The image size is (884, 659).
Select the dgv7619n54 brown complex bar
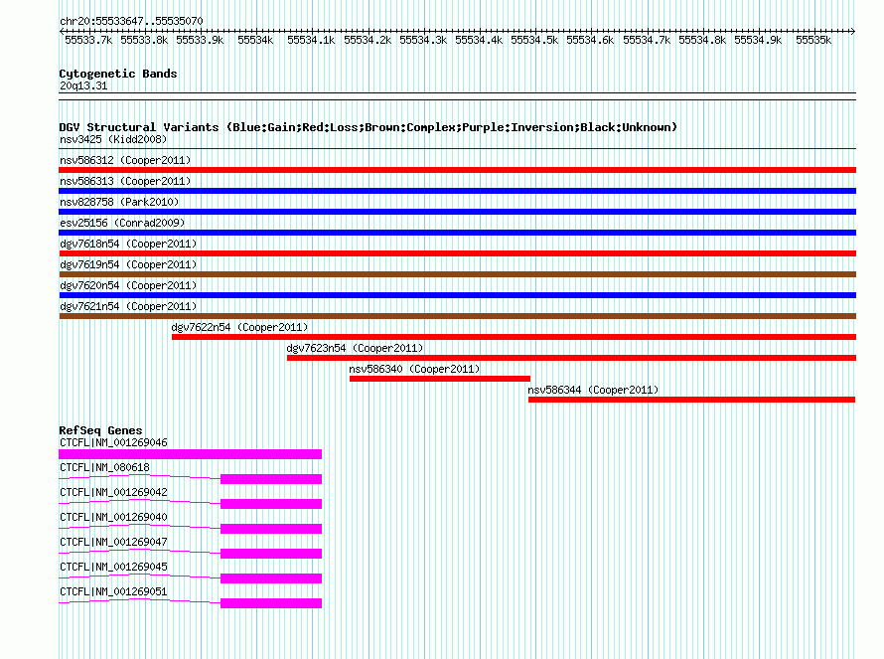[457, 274]
